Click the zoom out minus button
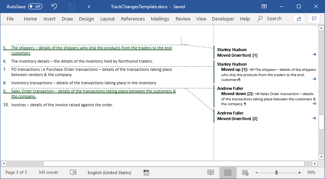Viewport: 325px width, 179px height. [x=256, y=173]
